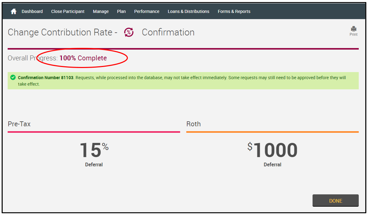Click the contribution rate percent cycle icon

[x=129, y=32]
